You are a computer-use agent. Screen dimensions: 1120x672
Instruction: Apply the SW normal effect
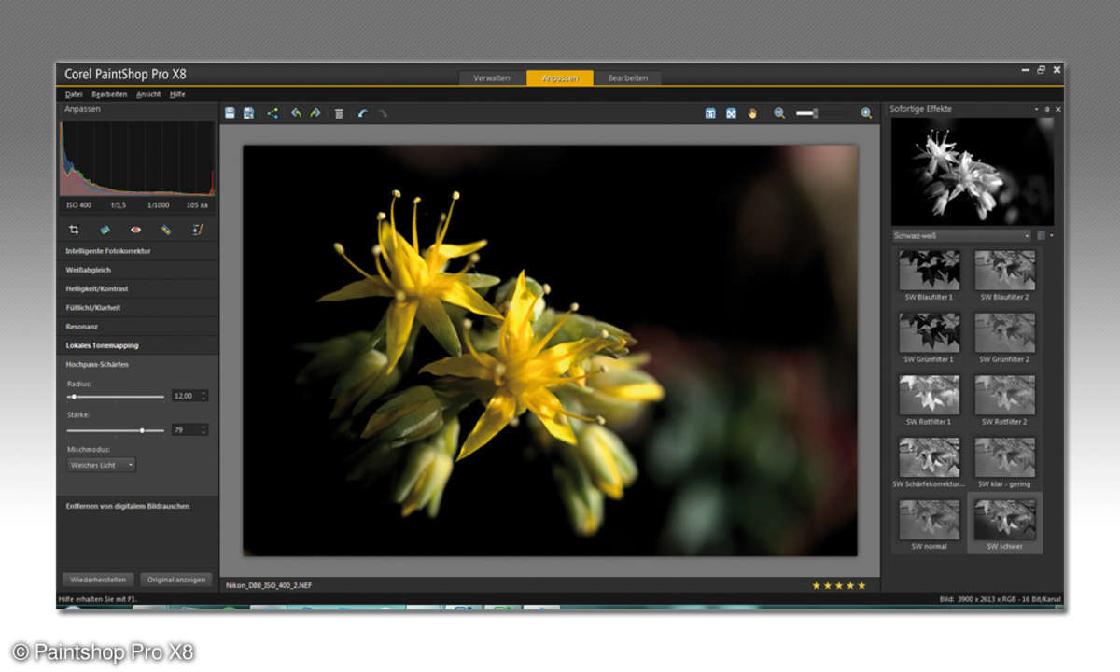tap(929, 525)
